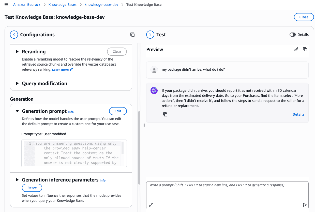Navigate to the Amazon Bedrock breadcrumb
The width and height of the screenshot is (315, 212).
point(27,5)
